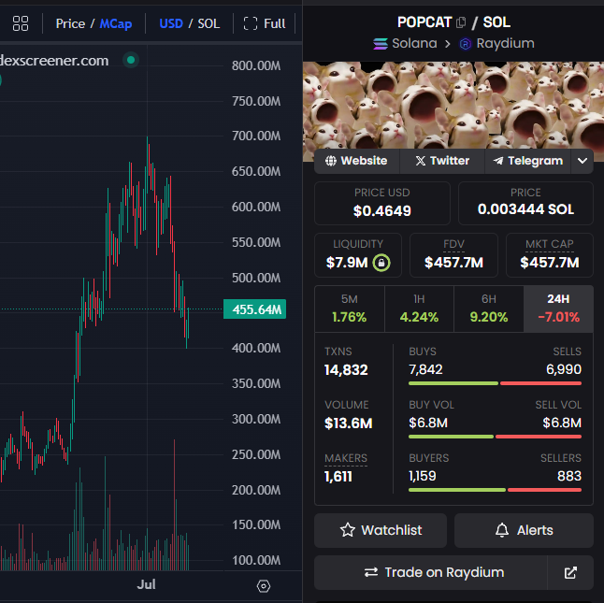
Task: Click the PRICE USD $0.4649 box
Action: click(382, 203)
